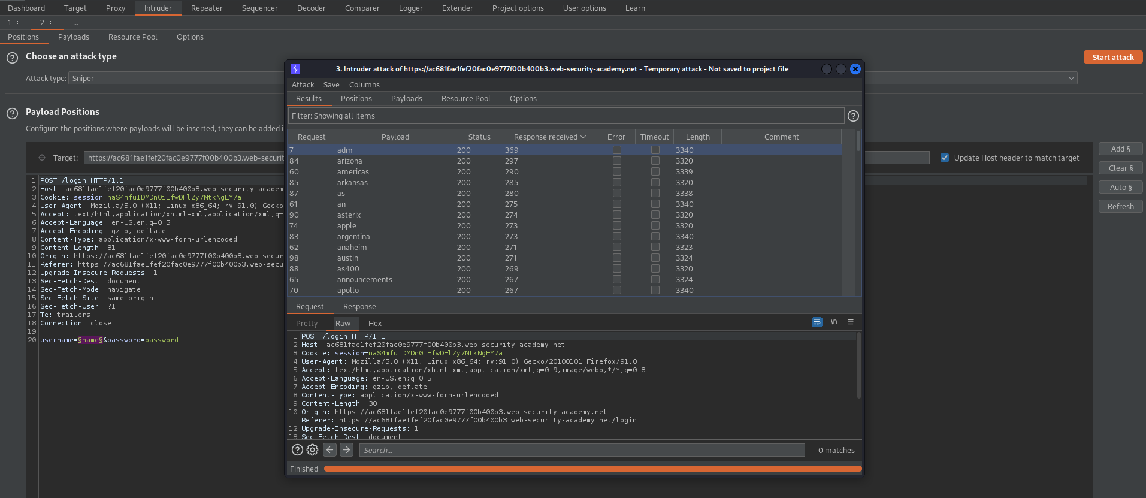This screenshot has width=1146, height=498.
Task: Close Intruder tab 2
Action: [52, 22]
